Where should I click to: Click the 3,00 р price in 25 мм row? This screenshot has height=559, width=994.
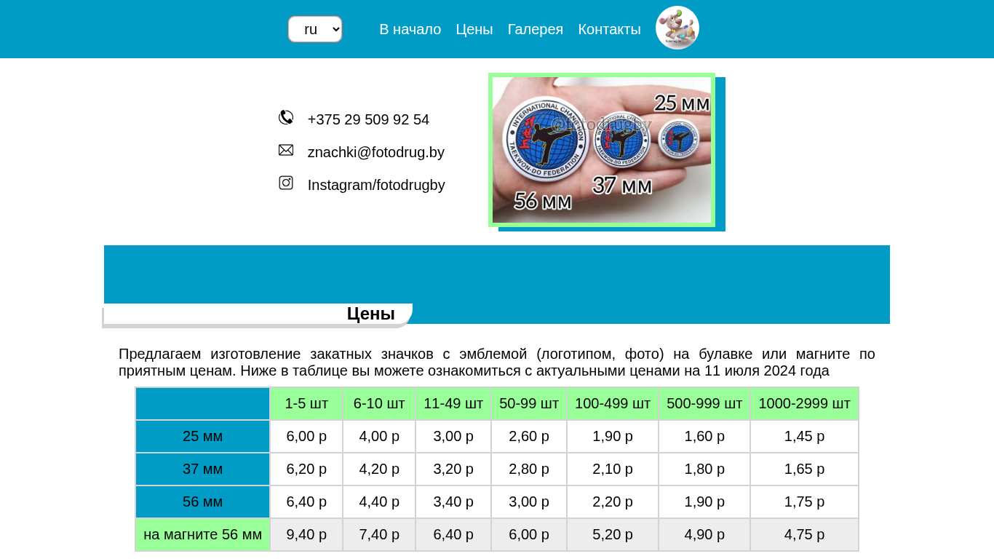(453, 437)
